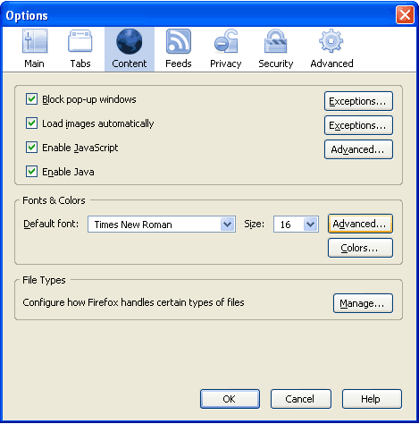
Task: Select the Tabs panel icon
Action: (x=80, y=41)
